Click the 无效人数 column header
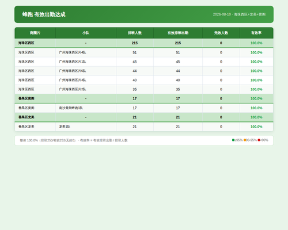This screenshot has height=230, width=288. (221, 33)
